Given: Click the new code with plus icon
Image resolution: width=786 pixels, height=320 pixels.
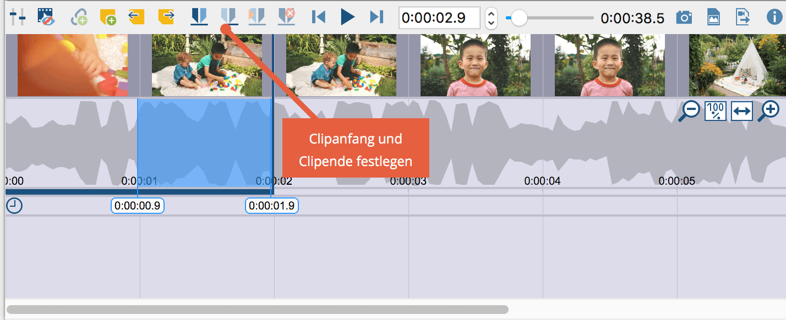Looking at the screenshot, I should pyautogui.click(x=79, y=17).
